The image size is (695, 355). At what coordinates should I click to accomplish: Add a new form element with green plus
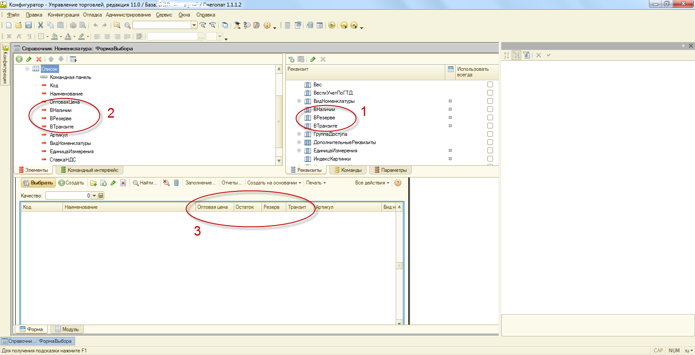click(19, 59)
